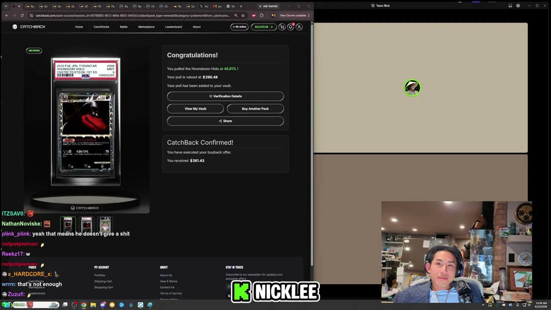Image resolution: width=551 pixels, height=310 pixels.
Task: Click the Congratulations! heading
Action: click(192, 55)
